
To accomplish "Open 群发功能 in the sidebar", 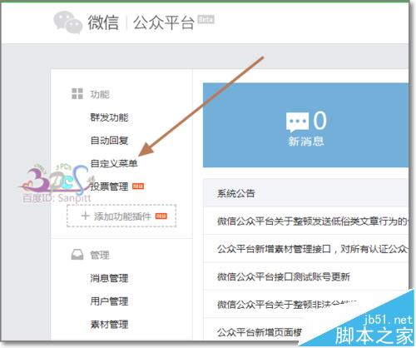I will click(109, 117).
